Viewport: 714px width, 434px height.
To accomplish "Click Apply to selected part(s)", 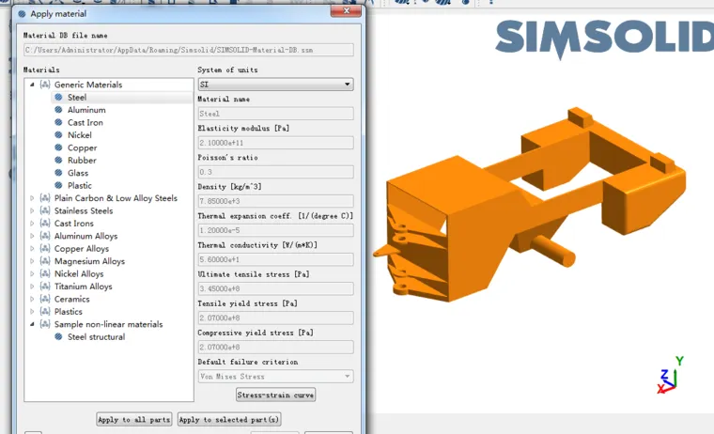I will tap(229, 419).
